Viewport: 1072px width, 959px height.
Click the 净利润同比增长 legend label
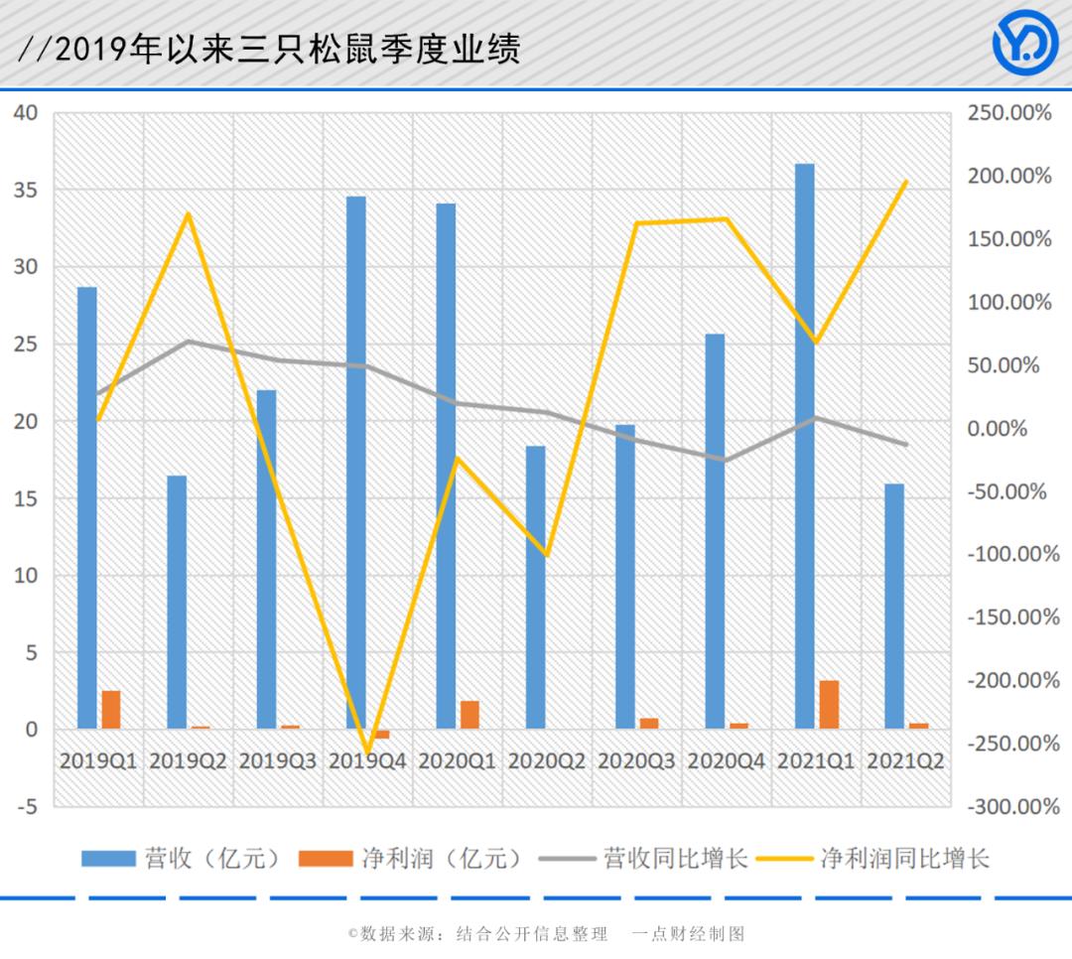pos(904,859)
